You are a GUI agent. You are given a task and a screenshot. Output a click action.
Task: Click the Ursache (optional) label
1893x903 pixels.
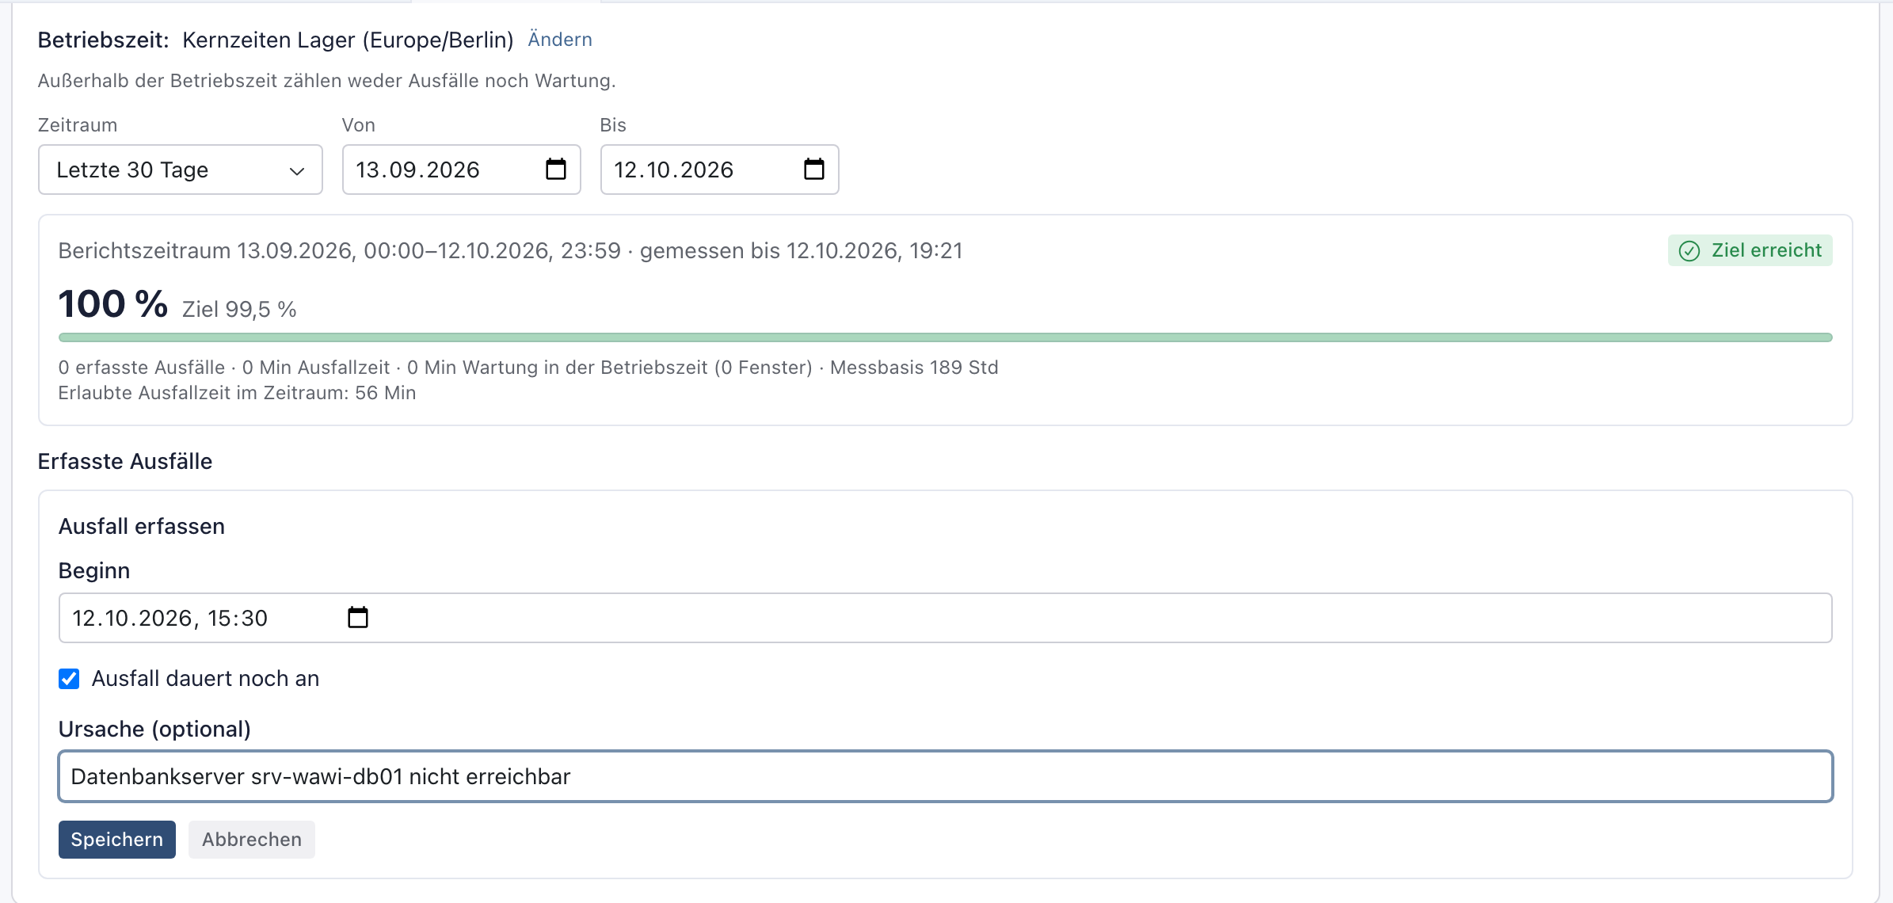[154, 730]
